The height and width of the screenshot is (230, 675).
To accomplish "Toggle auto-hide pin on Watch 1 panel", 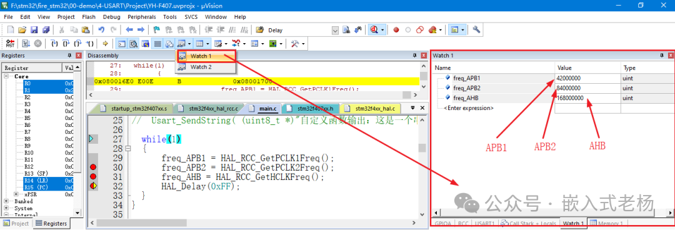I will 662,56.
